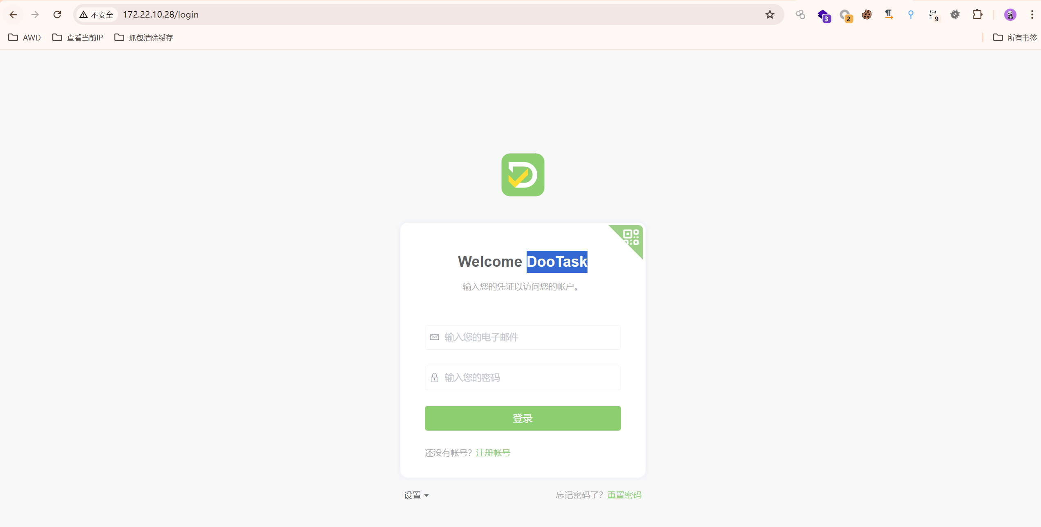Viewport: 1041px width, 527px height.
Task: Open the Chrome profile avatar
Action: pos(1010,15)
